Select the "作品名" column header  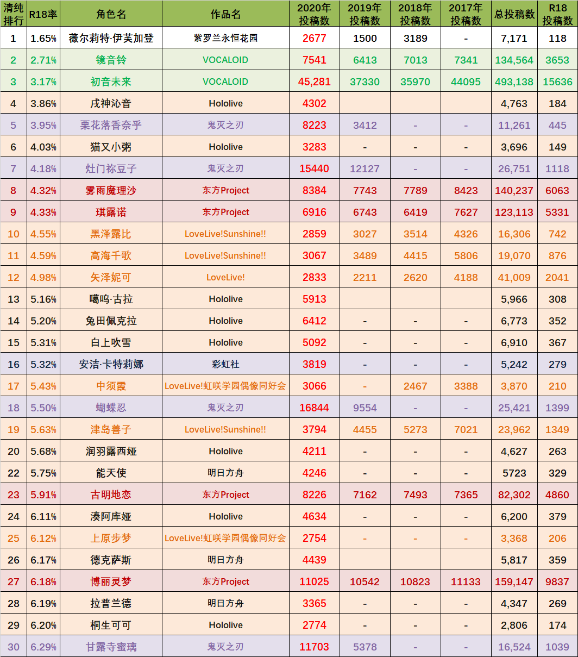[225, 15]
